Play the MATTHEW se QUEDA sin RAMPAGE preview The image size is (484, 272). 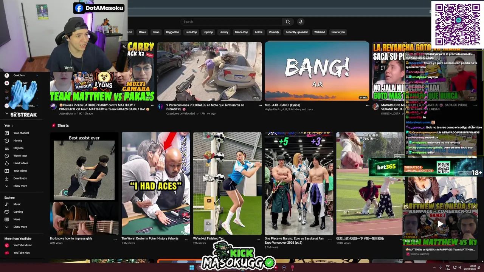tap(441, 224)
